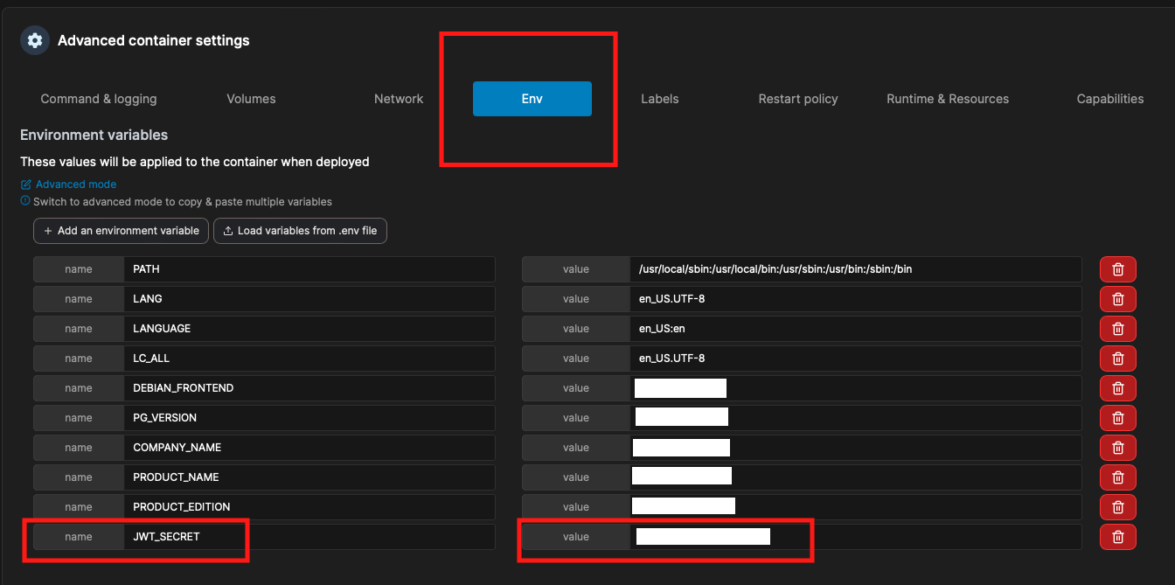Edit the PRODUCT_EDITION name field

pos(309,507)
